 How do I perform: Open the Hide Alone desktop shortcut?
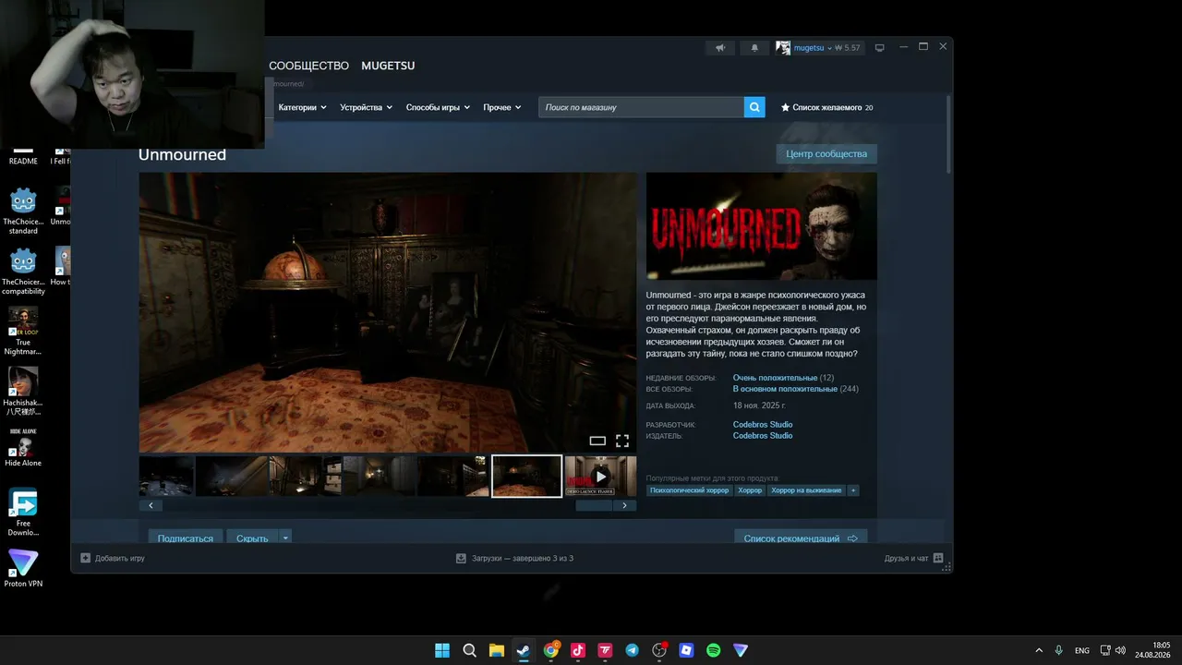pyautogui.click(x=23, y=448)
